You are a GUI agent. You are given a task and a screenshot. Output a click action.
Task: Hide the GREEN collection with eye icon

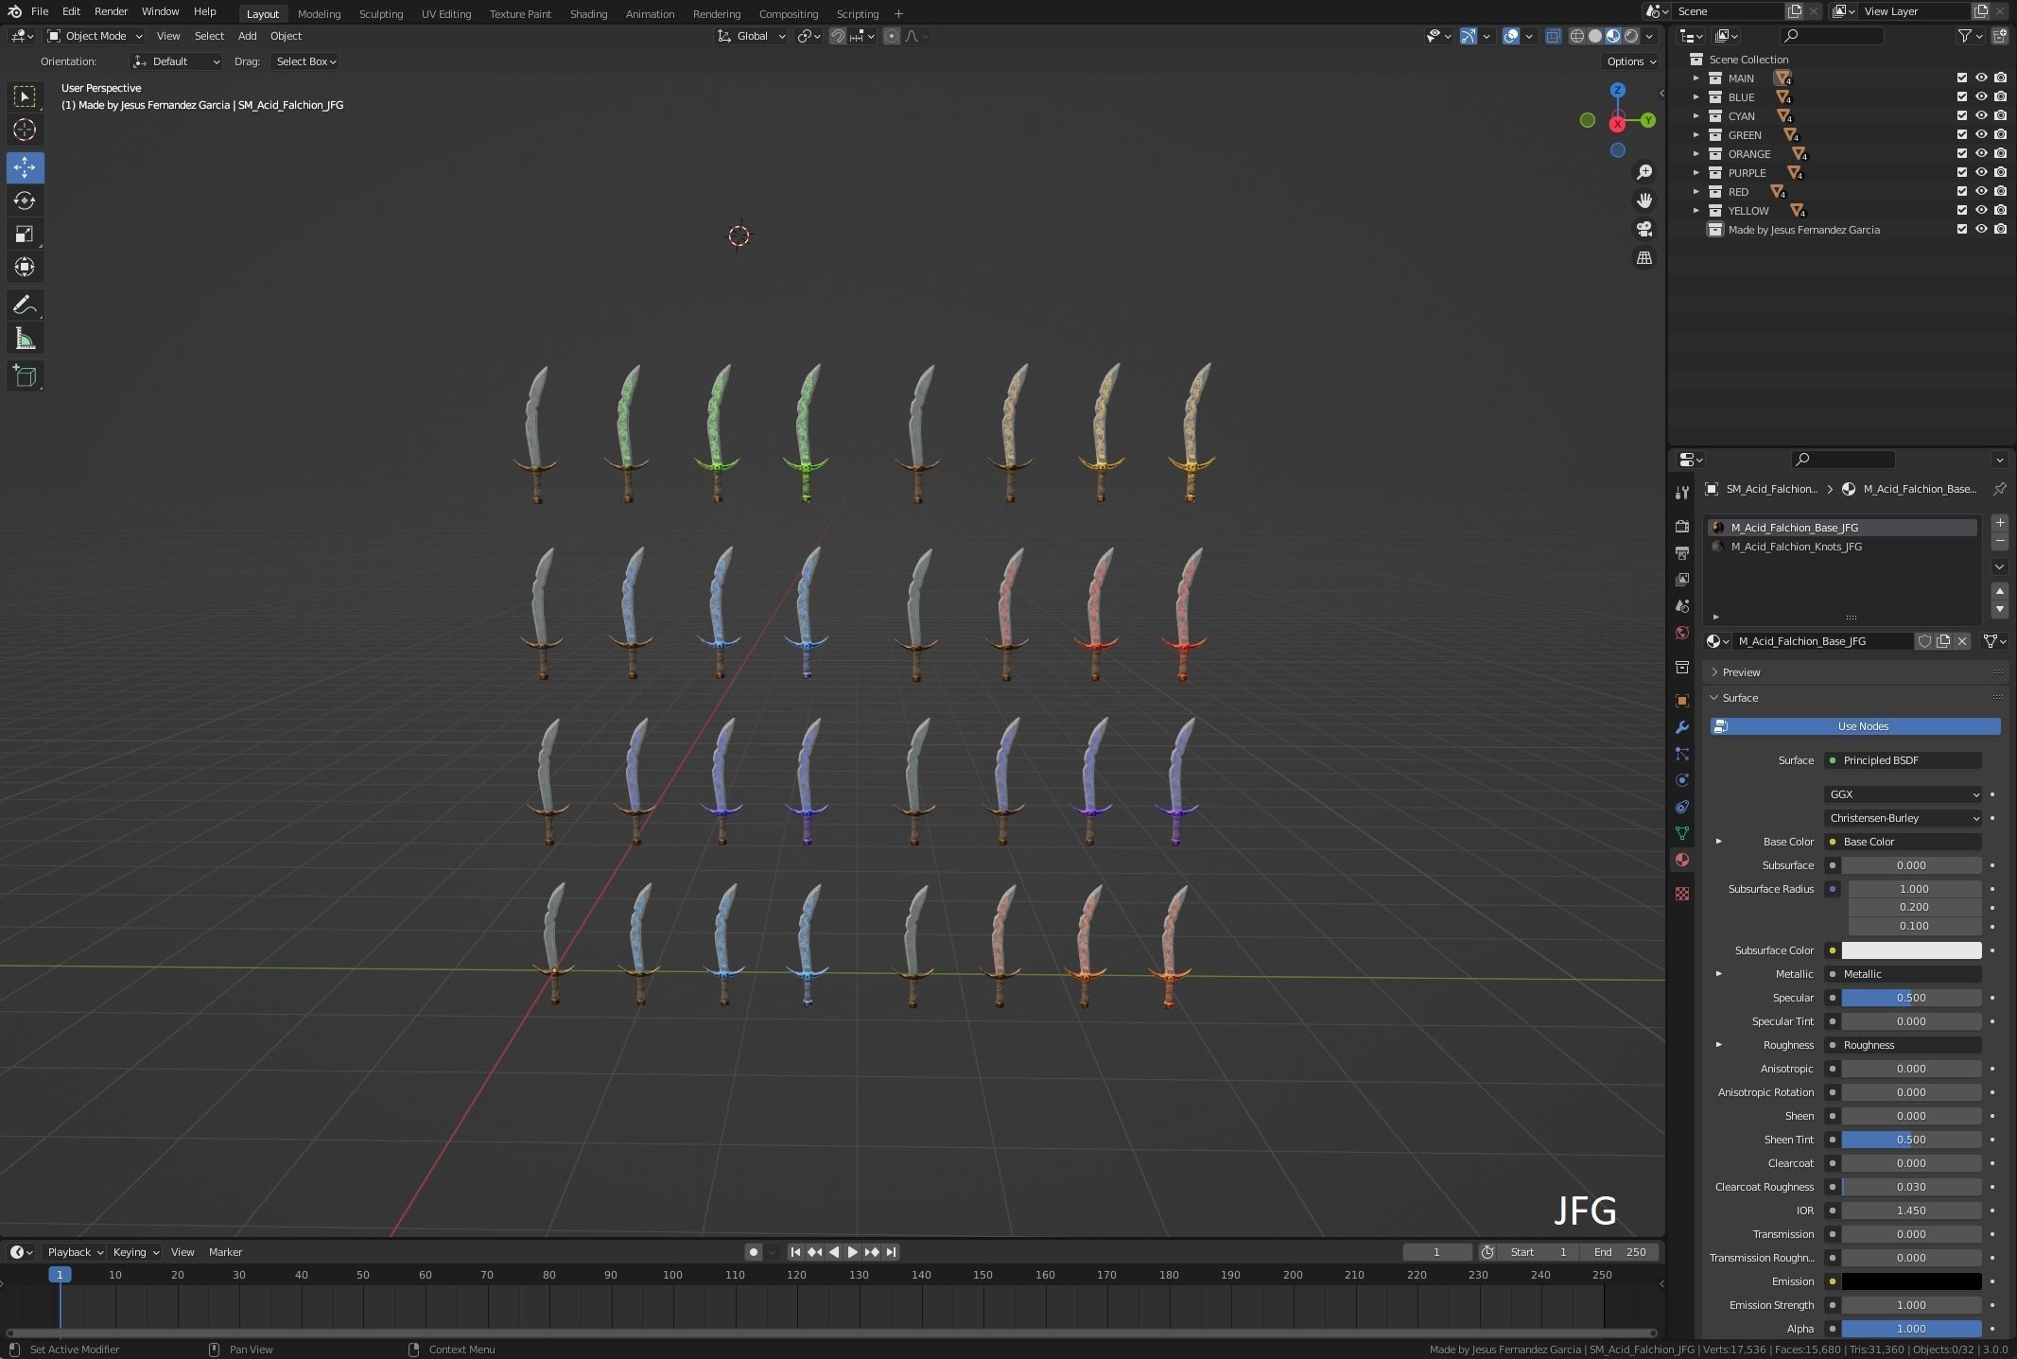1981,134
